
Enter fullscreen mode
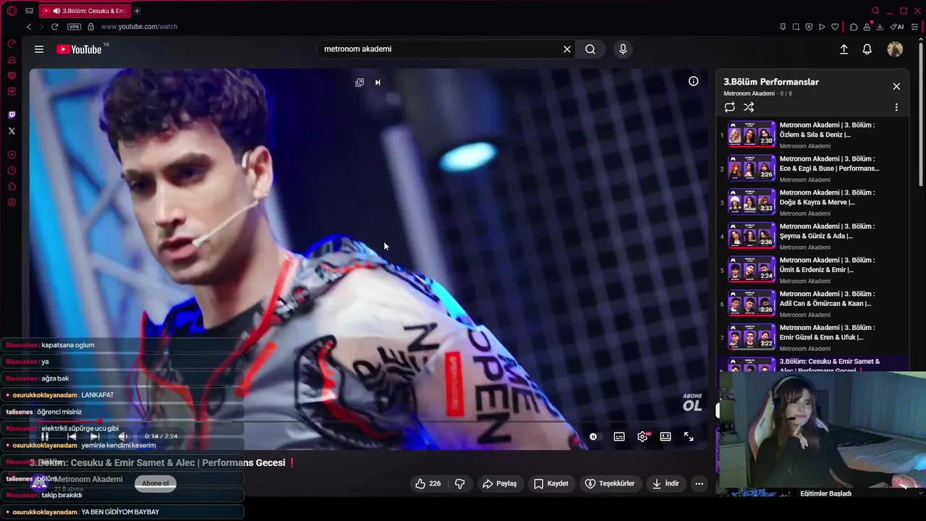[x=689, y=436]
